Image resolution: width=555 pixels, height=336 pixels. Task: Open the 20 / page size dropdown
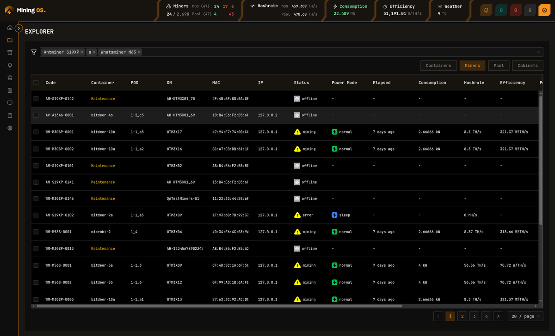pyautogui.click(x=525, y=316)
